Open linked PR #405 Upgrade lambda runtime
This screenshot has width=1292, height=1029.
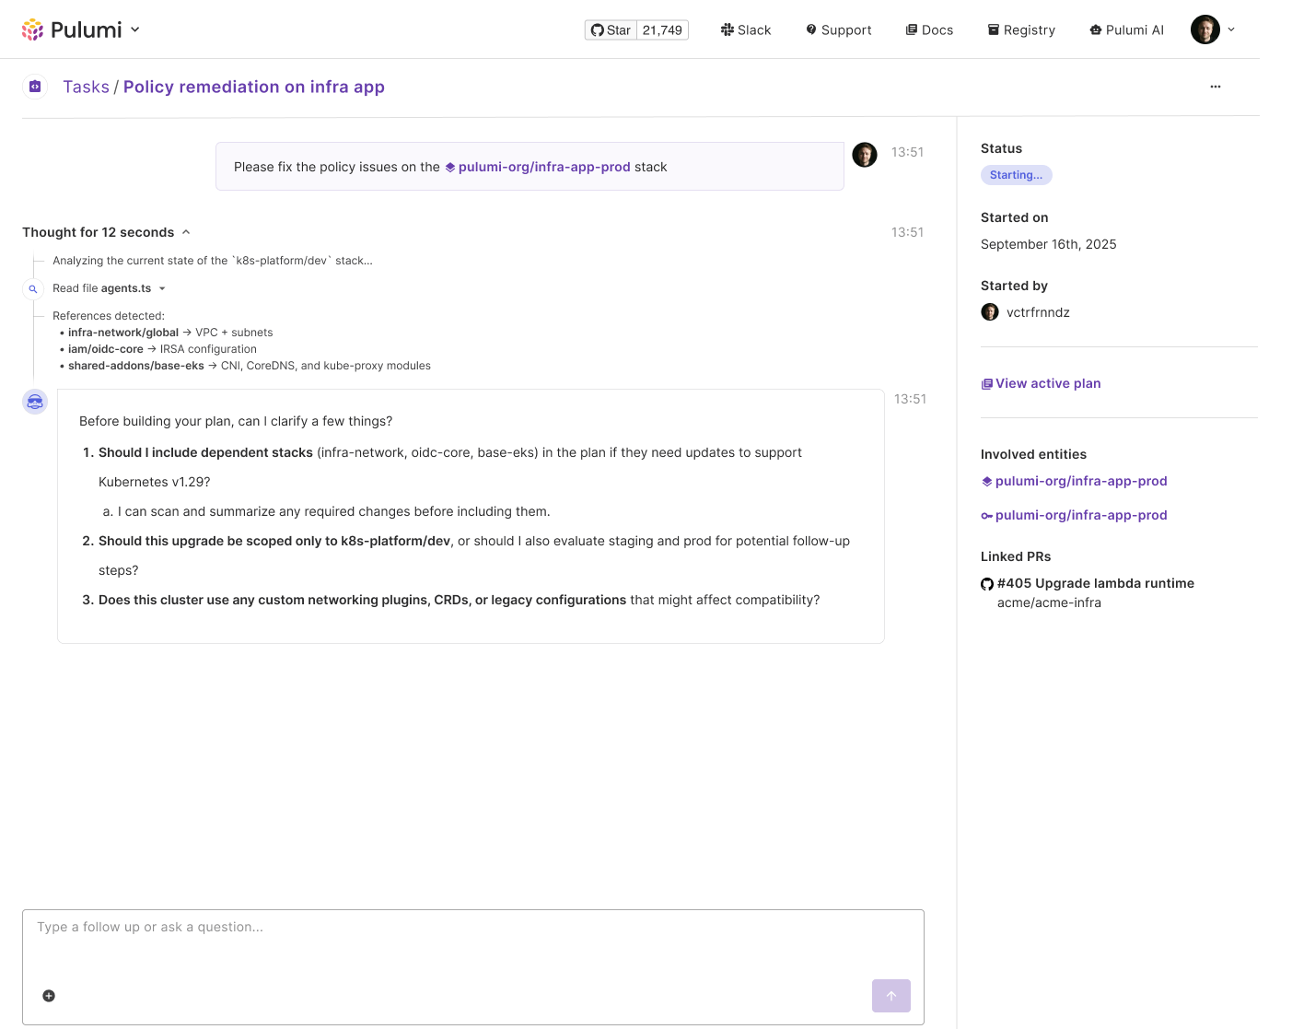[1095, 583]
